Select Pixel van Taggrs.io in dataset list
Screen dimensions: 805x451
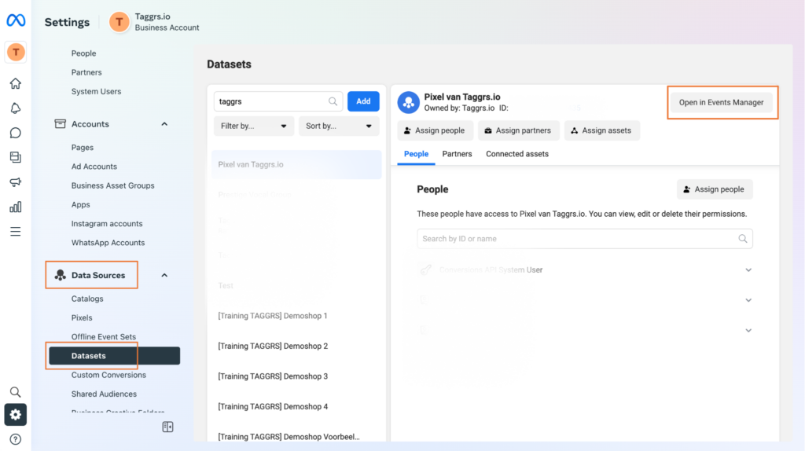click(x=296, y=165)
